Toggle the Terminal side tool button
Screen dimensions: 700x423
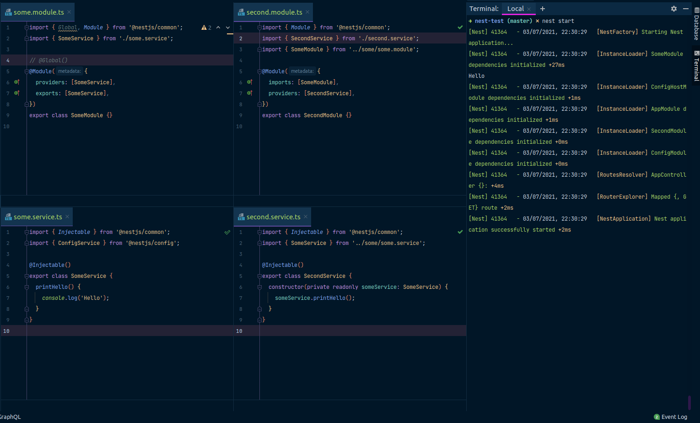pyautogui.click(x=696, y=66)
